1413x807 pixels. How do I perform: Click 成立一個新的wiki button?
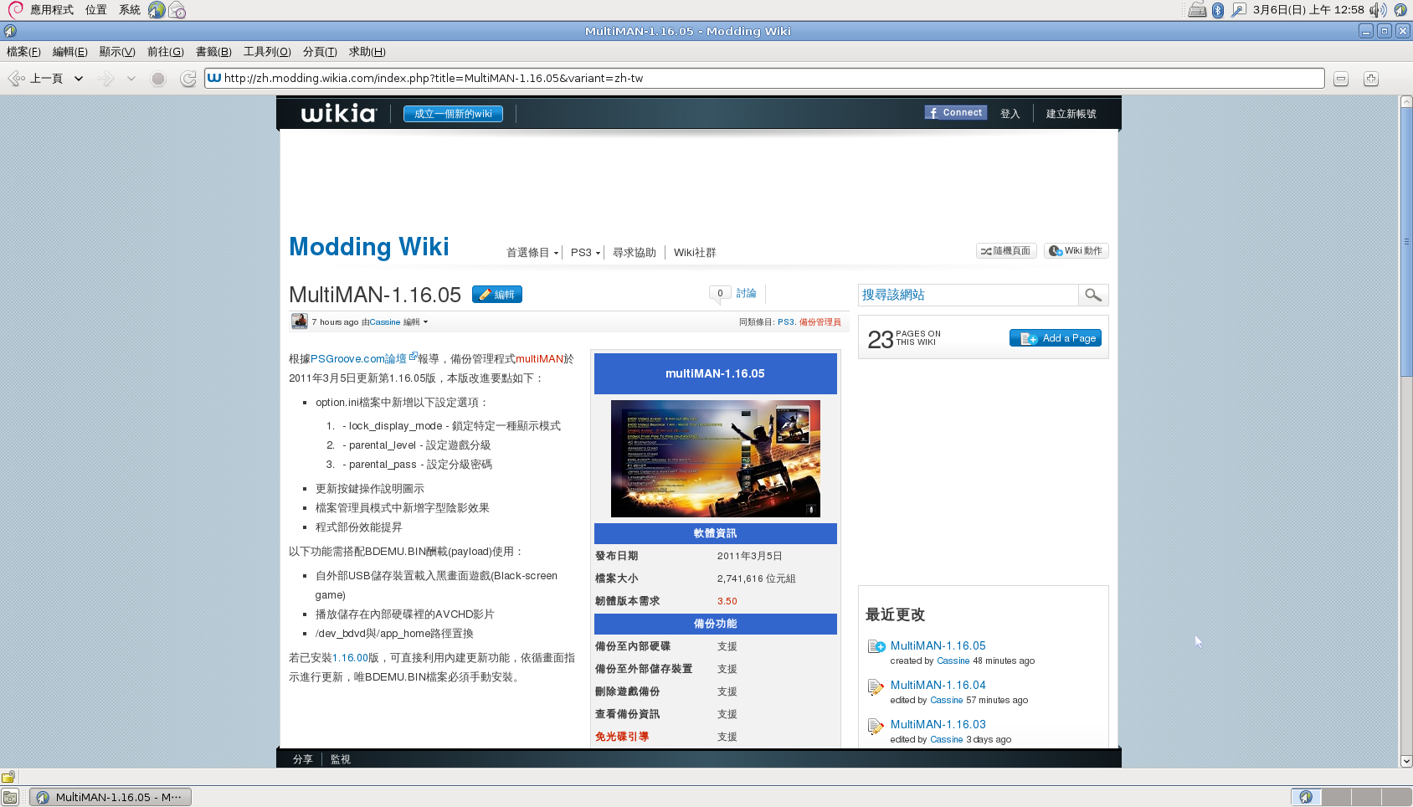tap(453, 114)
